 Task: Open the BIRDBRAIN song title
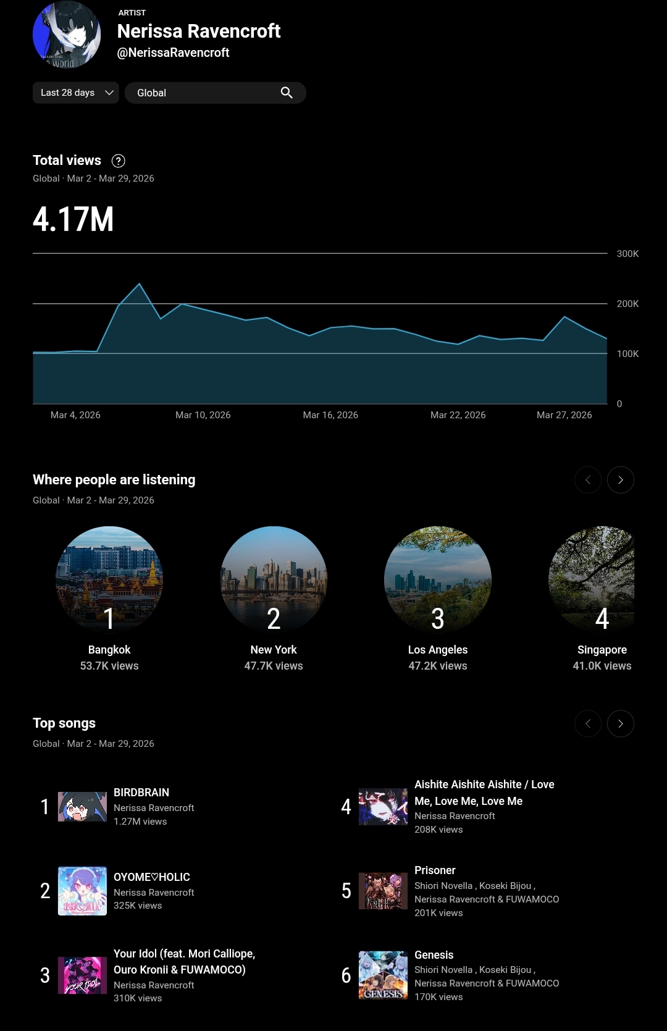tap(141, 793)
